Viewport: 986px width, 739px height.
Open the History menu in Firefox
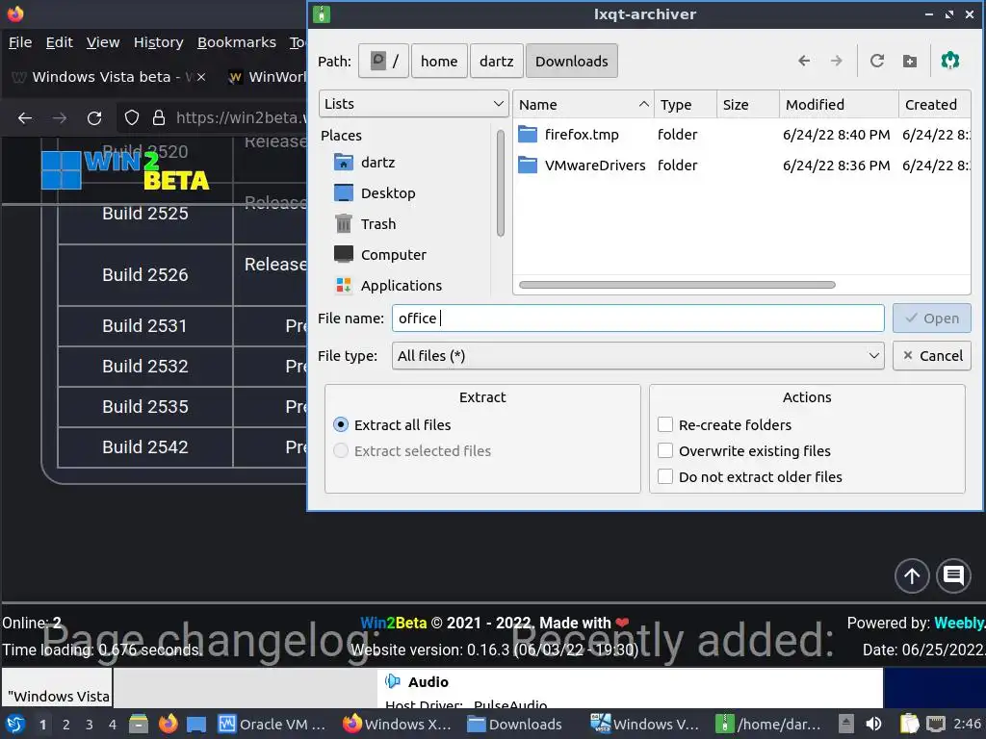pos(159,42)
